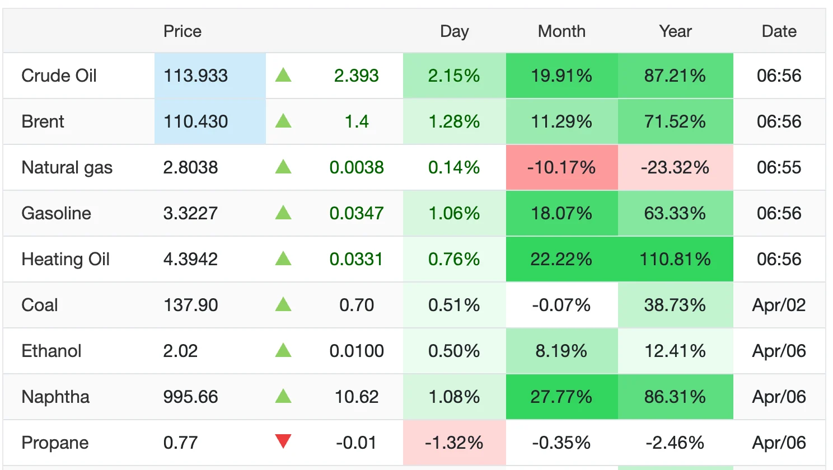Click the Date column header
The width and height of the screenshot is (833, 470).
point(779,31)
